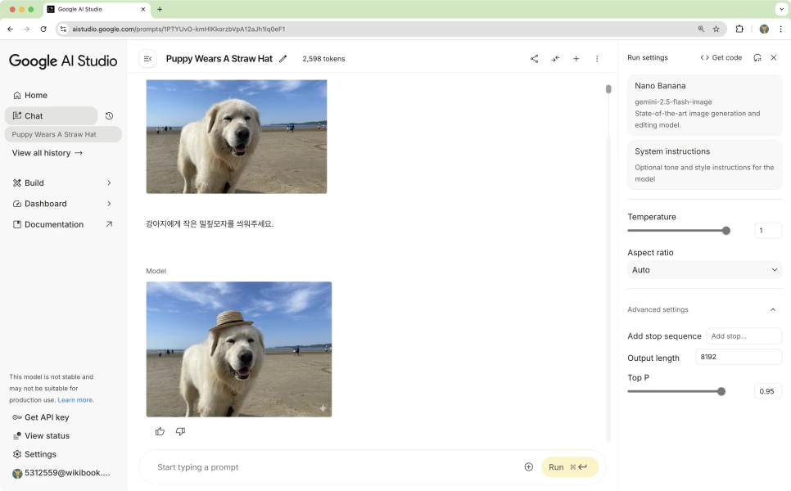Click Get API key
791x491 pixels.
41,417
